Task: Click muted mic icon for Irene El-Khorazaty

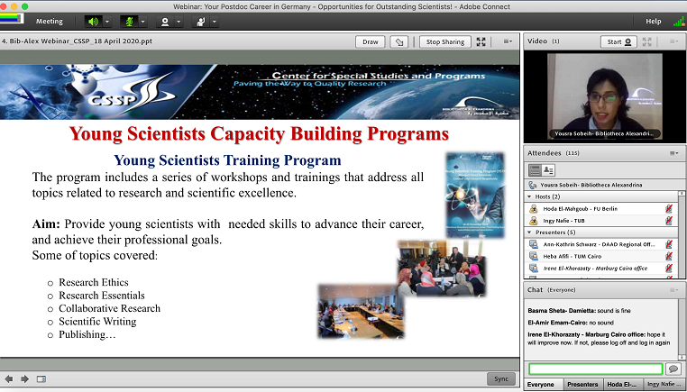Action: (x=669, y=268)
